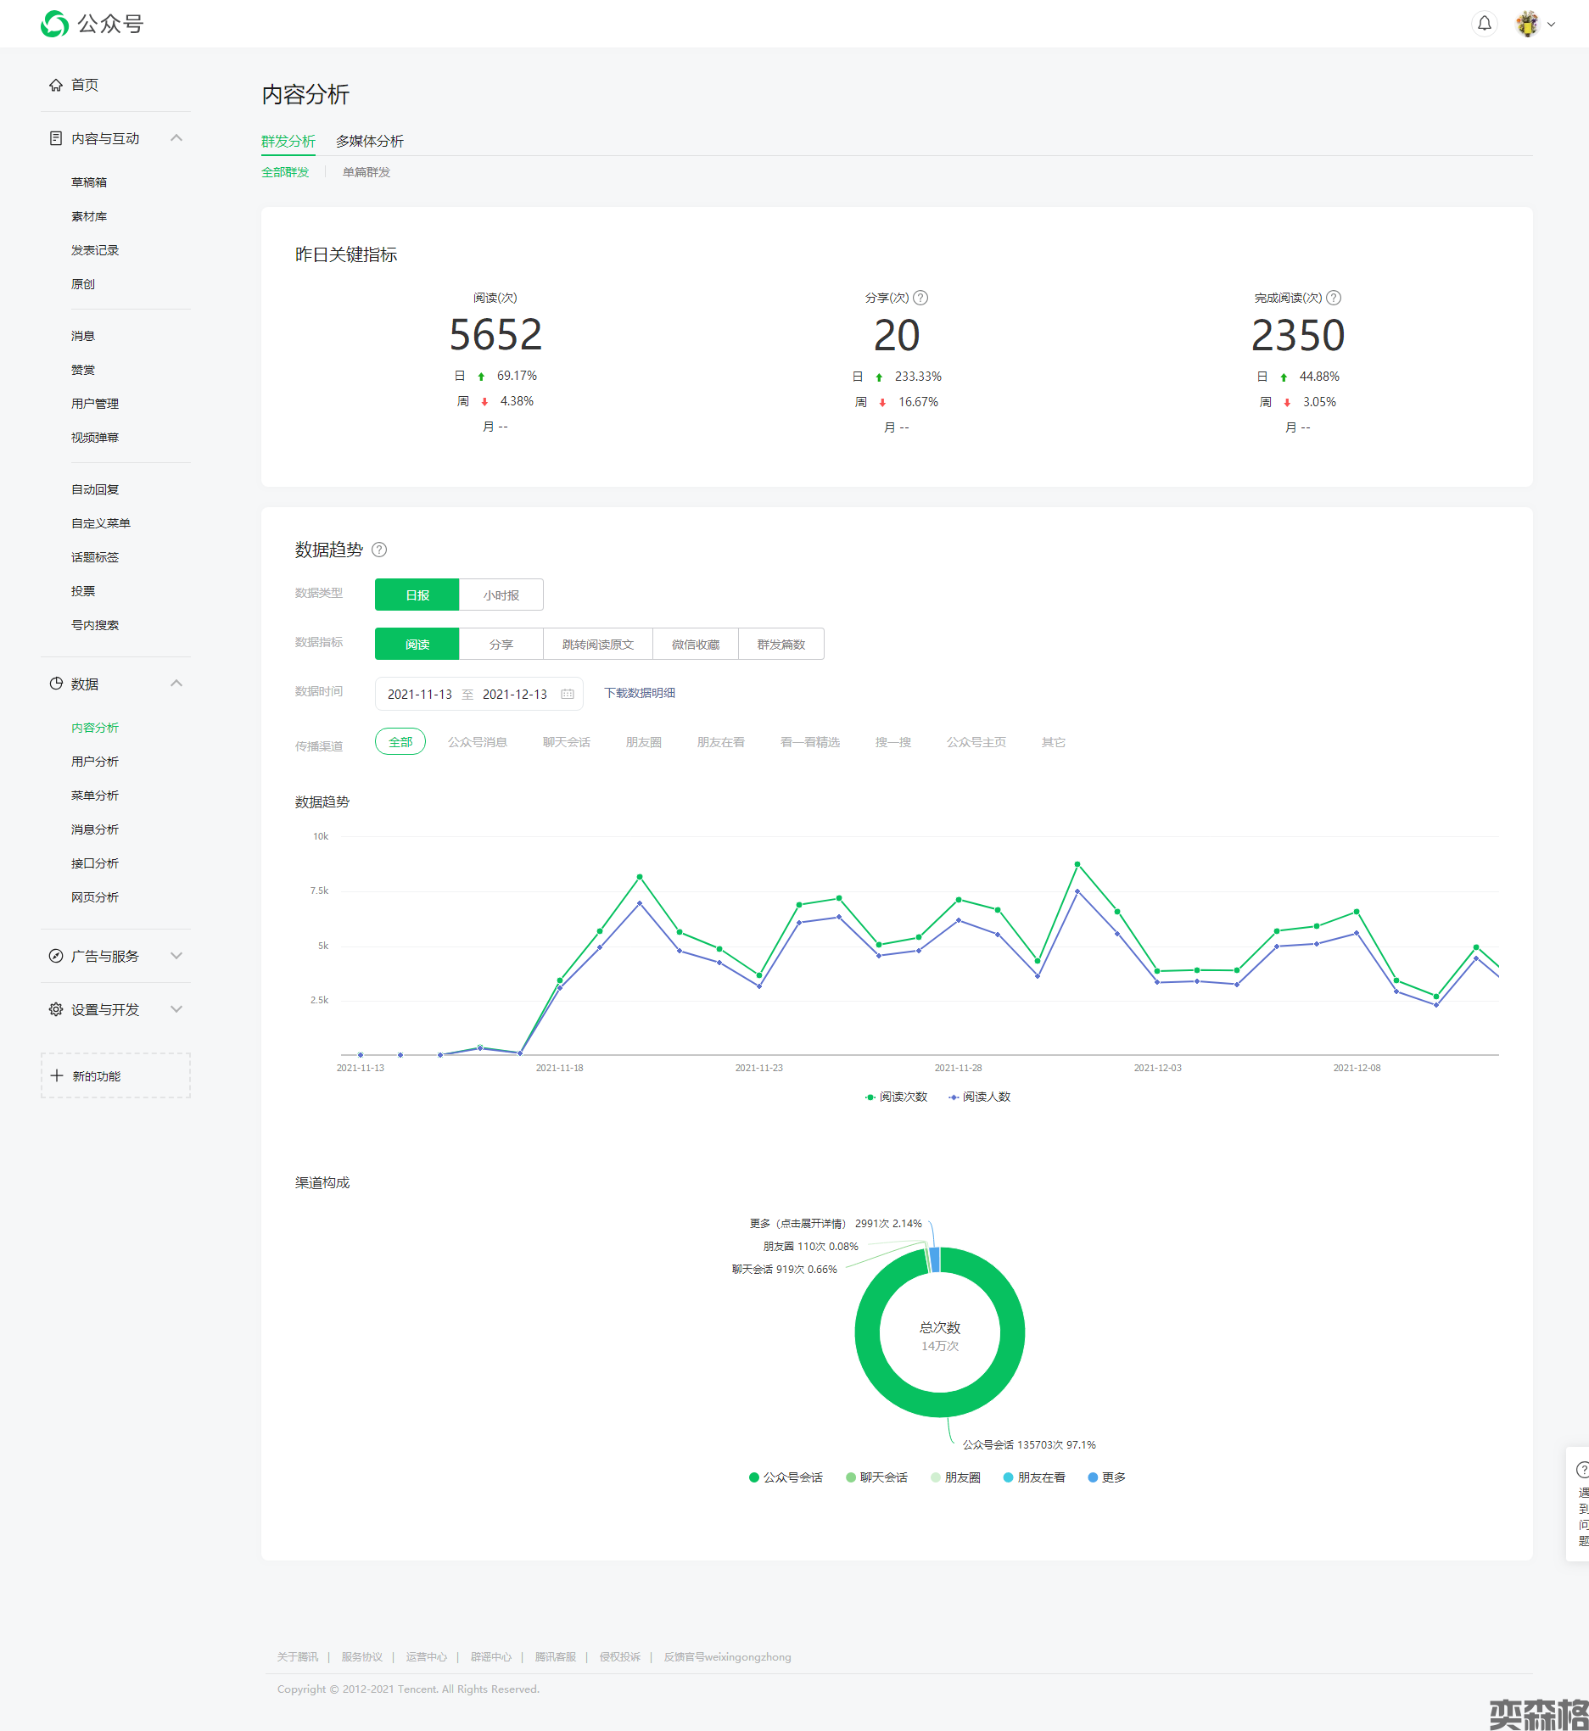Click the WeChat Official Account logo
The width and height of the screenshot is (1589, 1731).
click(x=55, y=24)
